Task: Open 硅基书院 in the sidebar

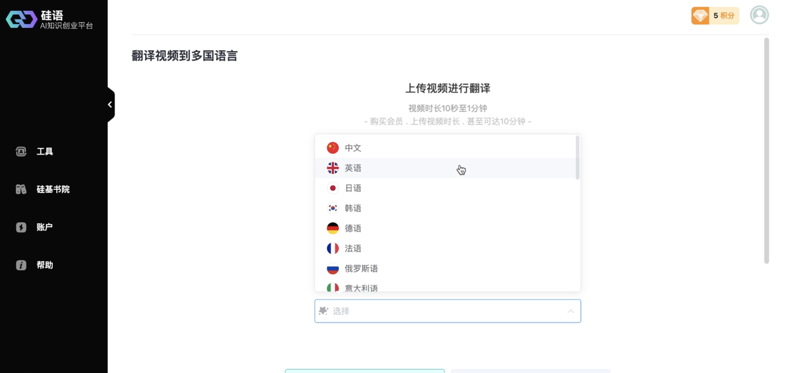Action: 53,189
